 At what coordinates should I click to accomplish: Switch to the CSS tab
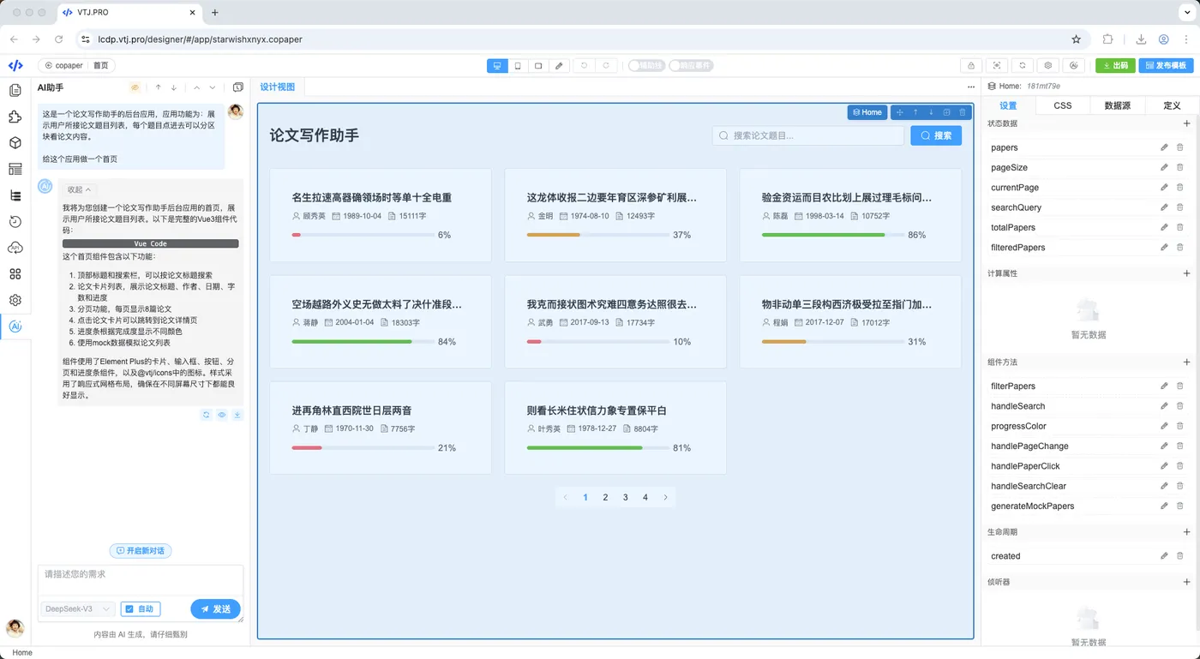[x=1063, y=105]
